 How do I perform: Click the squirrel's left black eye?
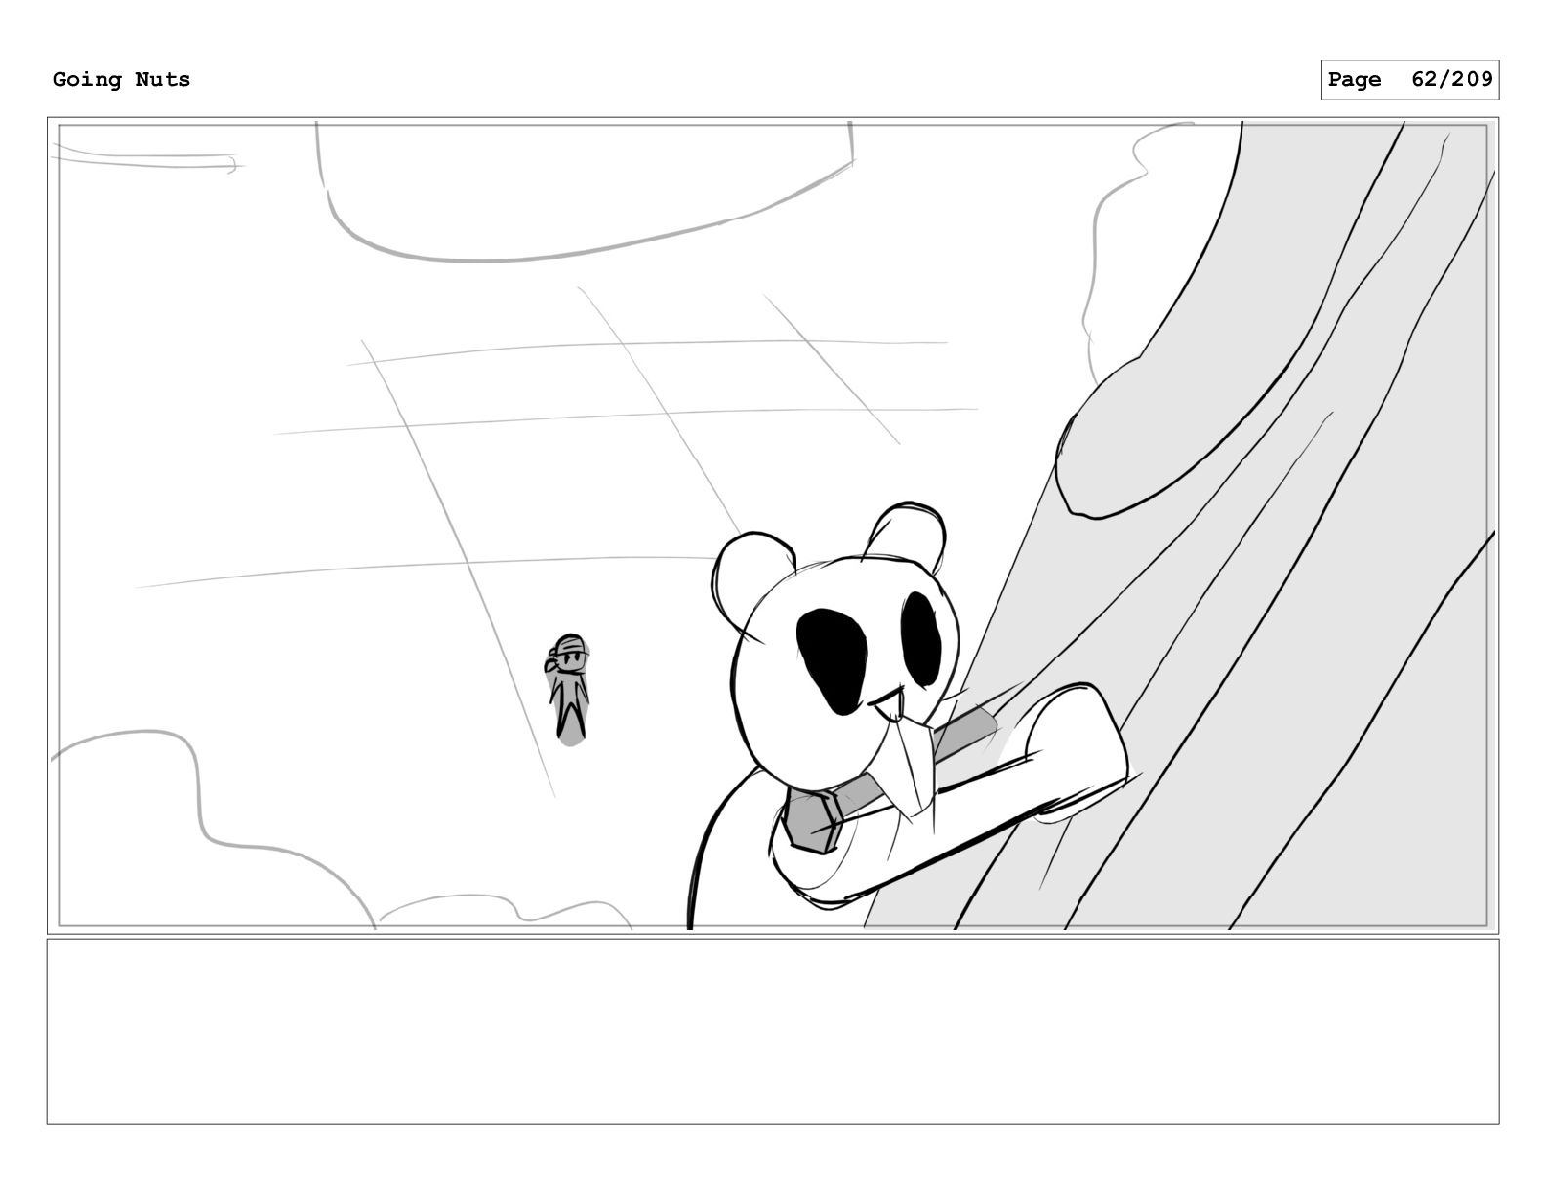click(x=833, y=660)
